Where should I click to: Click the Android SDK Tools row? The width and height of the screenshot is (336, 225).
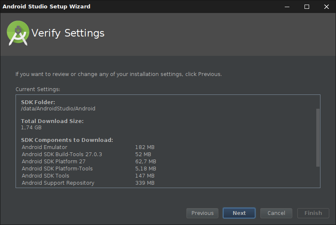point(45,176)
